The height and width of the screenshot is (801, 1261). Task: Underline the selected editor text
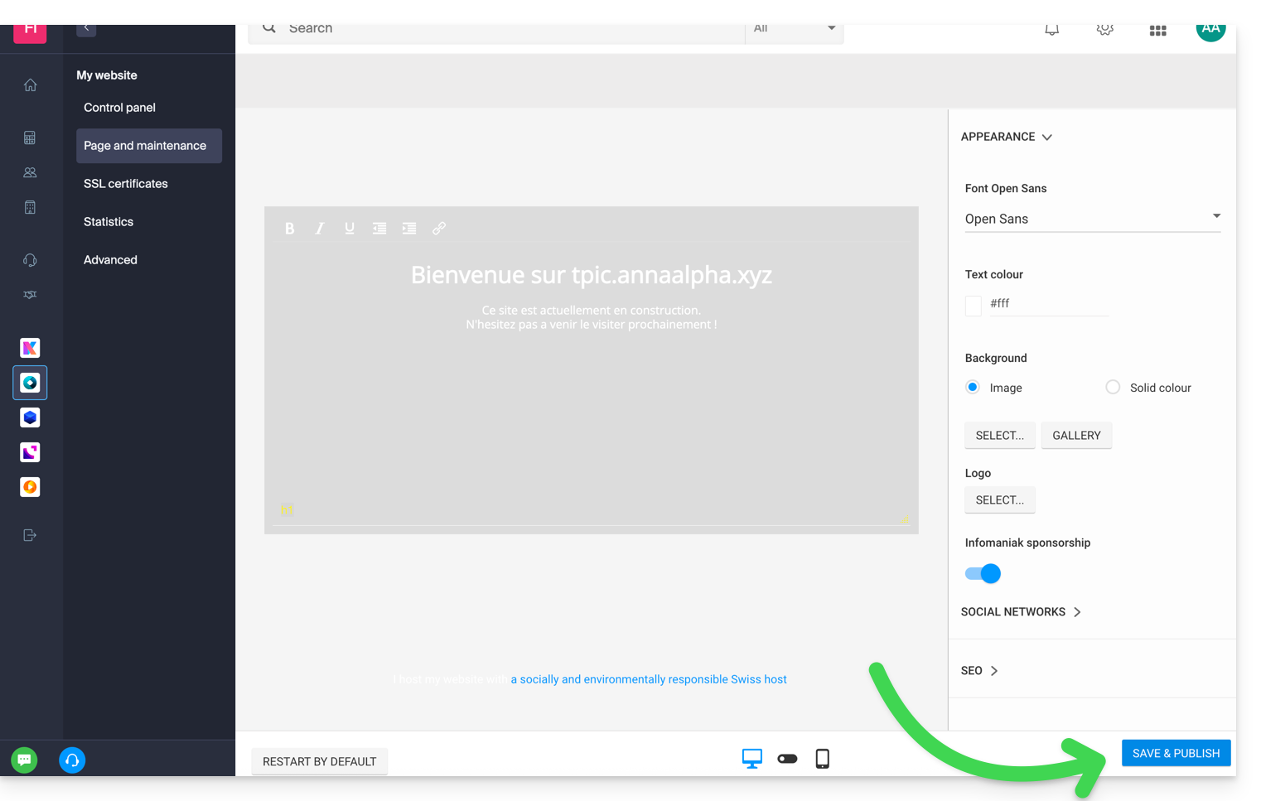(349, 229)
